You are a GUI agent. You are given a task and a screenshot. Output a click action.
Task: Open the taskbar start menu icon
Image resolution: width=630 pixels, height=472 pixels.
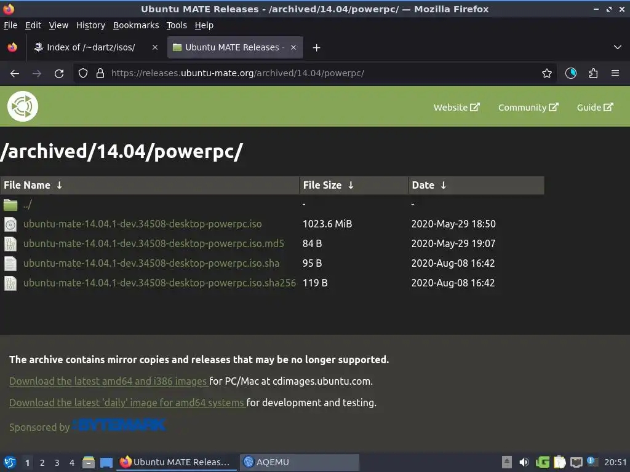pos(10,462)
